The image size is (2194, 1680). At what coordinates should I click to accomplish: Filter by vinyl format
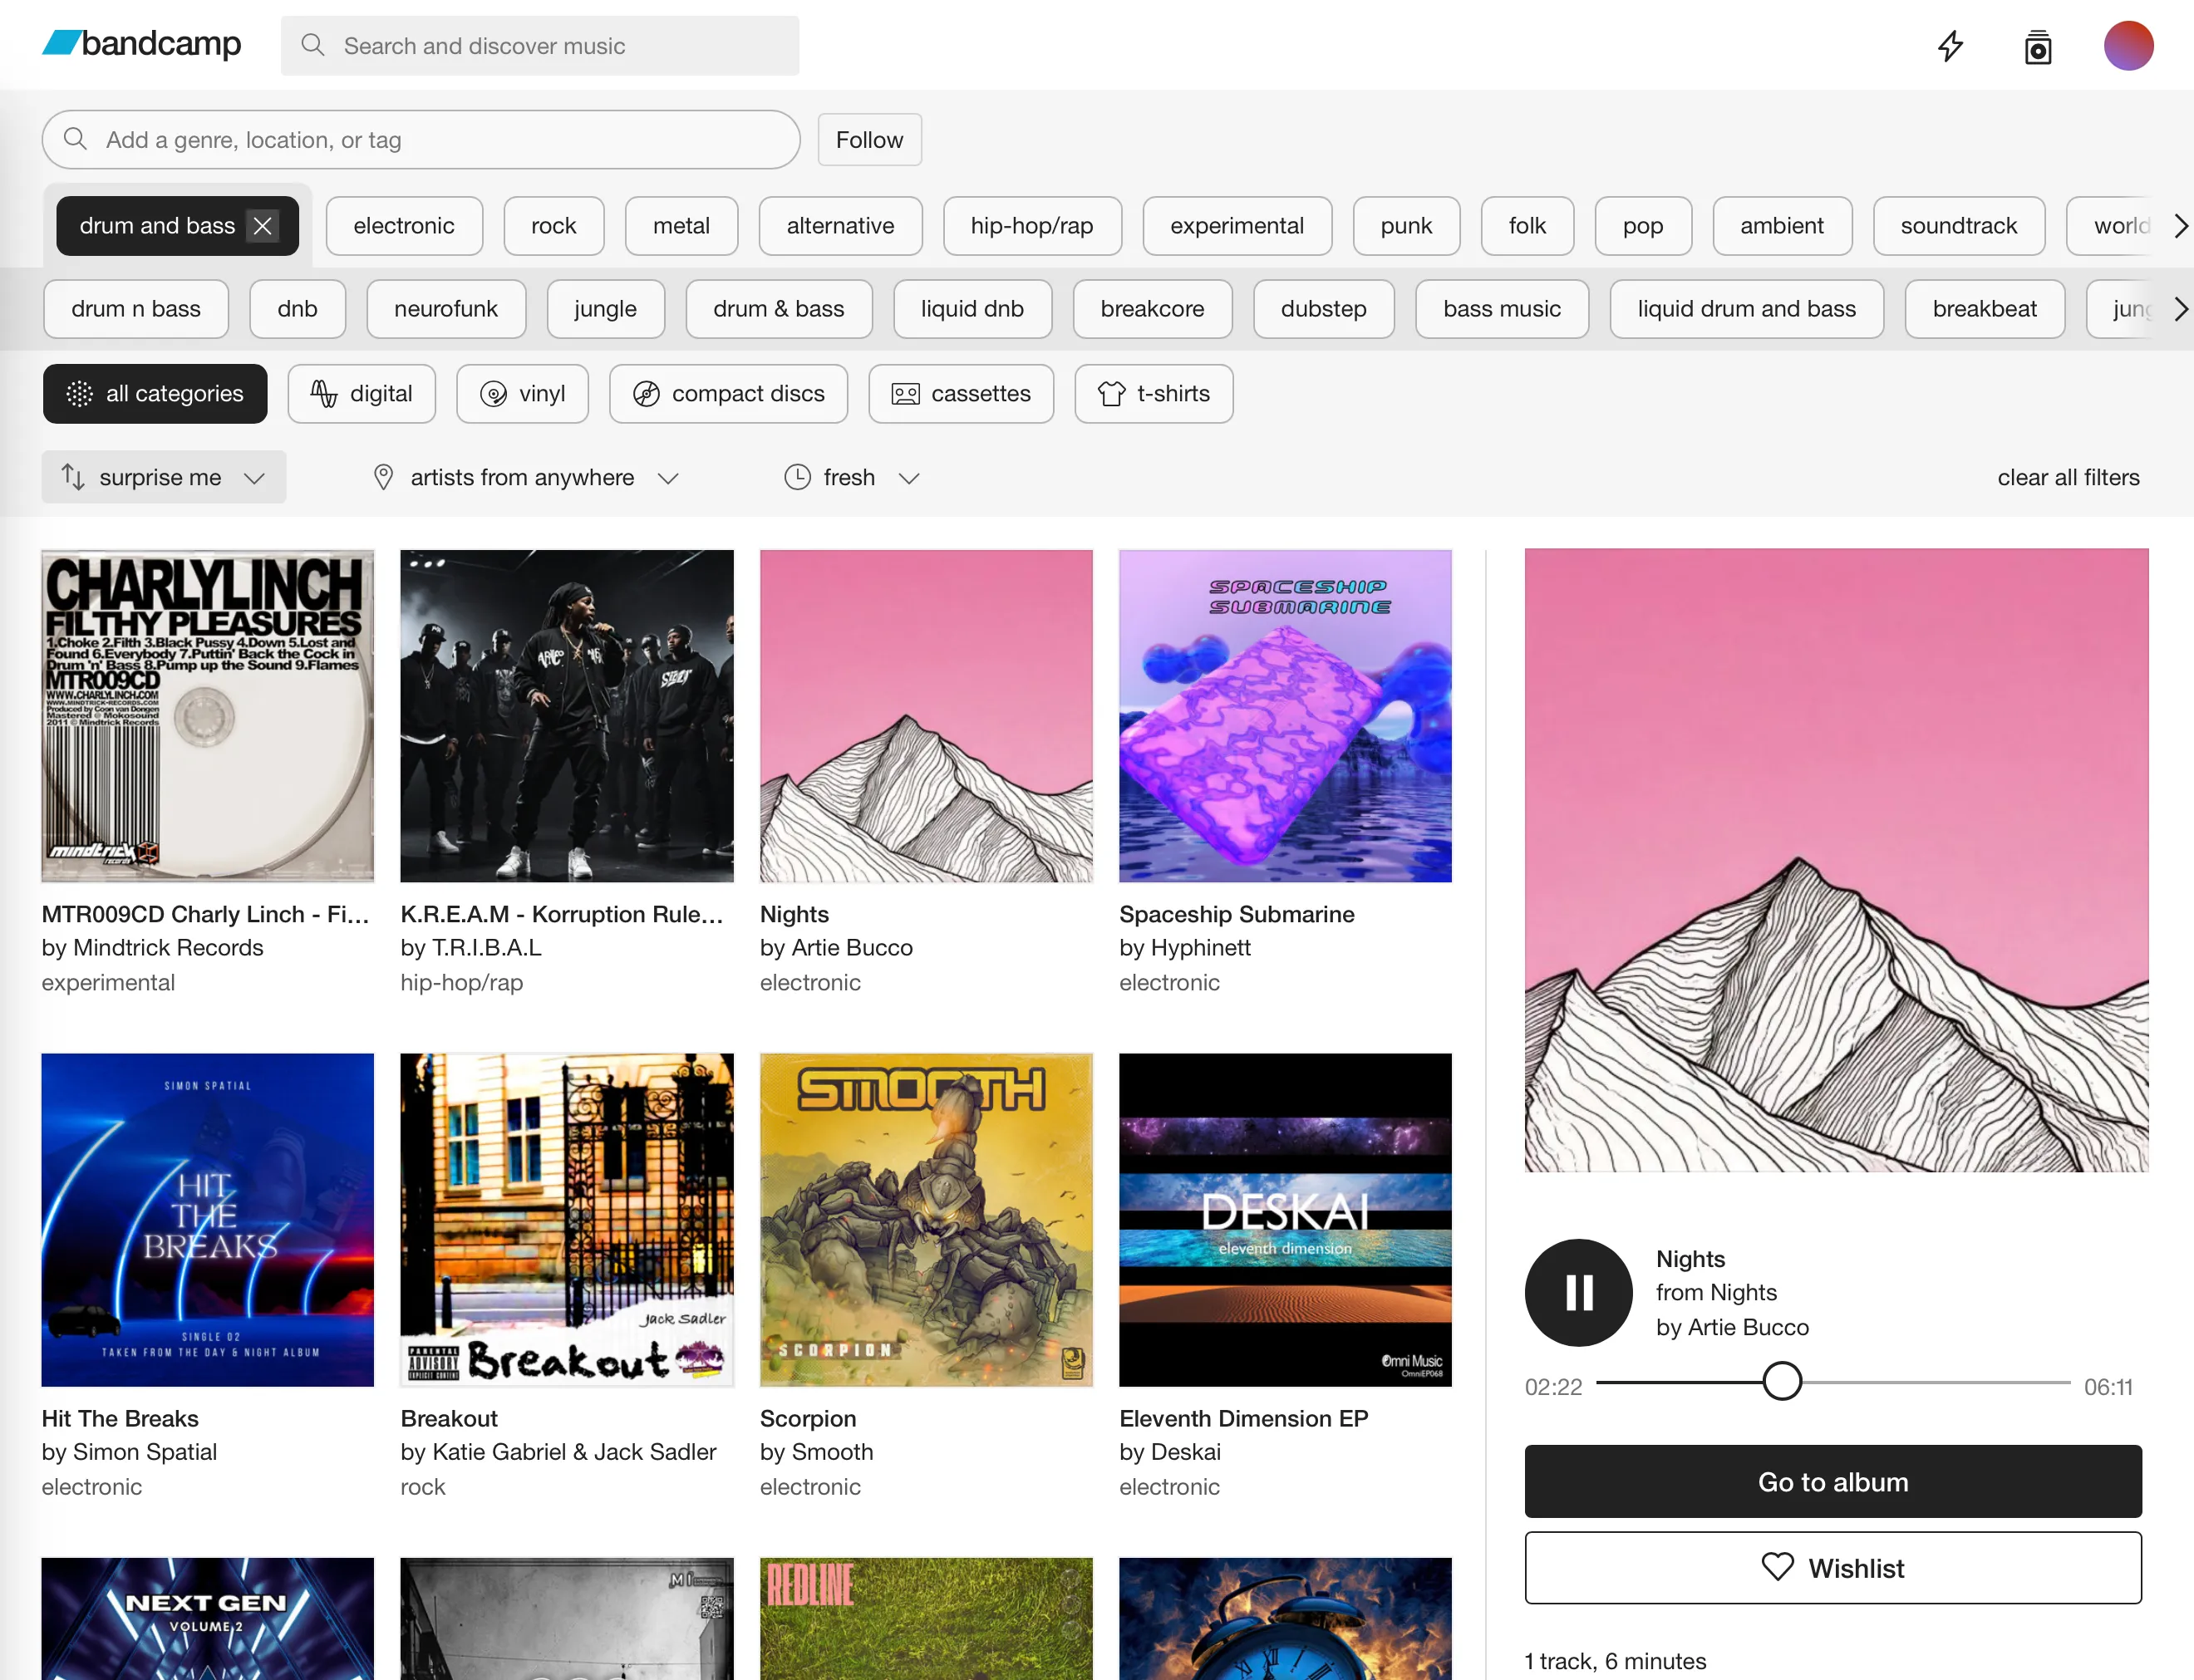pos(522,394)
